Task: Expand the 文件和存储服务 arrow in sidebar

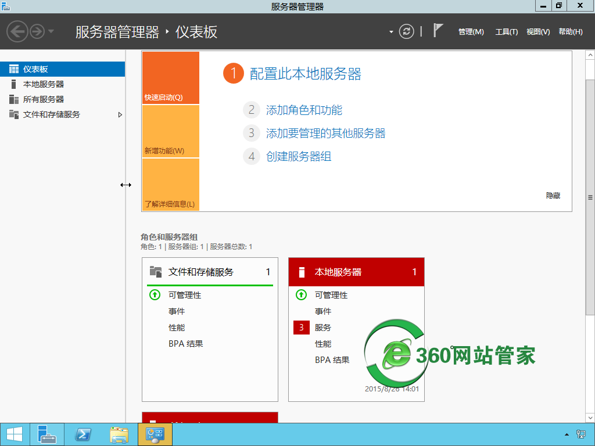Action: tap(120, 114)
